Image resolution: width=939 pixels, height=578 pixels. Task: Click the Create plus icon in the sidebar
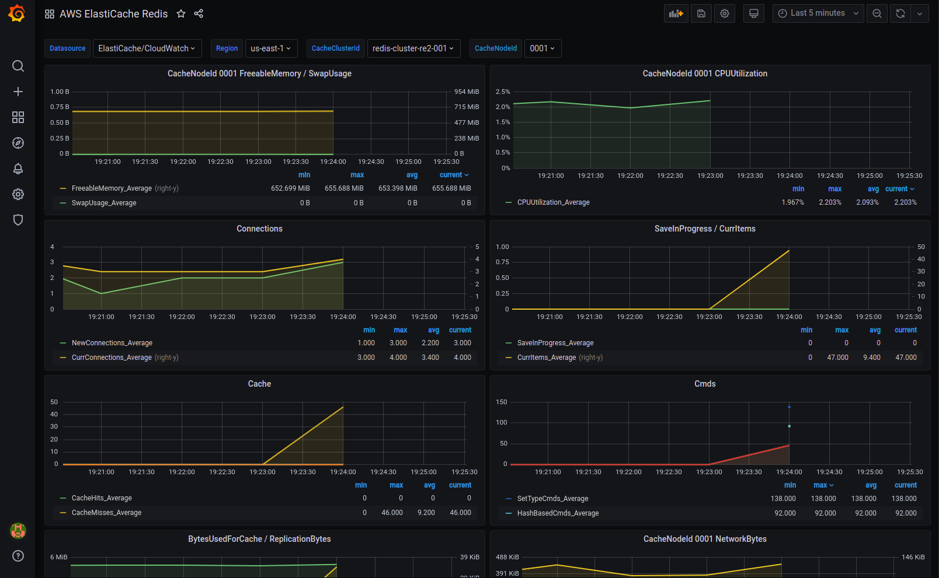tap(18, 92)
